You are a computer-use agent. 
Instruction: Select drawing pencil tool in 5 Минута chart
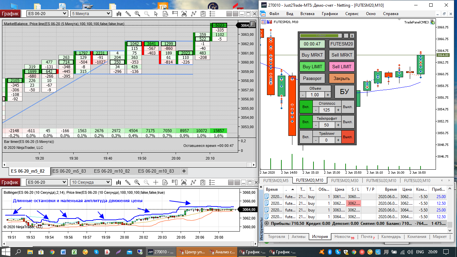[128, 14]
